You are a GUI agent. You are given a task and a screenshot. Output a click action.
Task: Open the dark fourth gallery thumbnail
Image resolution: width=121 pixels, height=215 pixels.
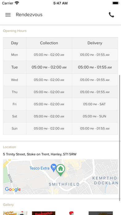click(x=101, y=213)
